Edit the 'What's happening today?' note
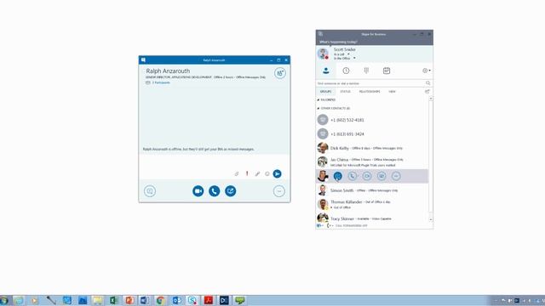Screen dimensions: 545x306 [338, 42]
